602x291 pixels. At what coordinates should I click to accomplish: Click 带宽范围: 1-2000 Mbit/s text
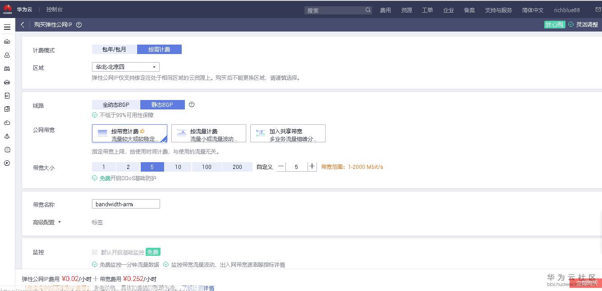pyautogui.click(x=352, y=167)
